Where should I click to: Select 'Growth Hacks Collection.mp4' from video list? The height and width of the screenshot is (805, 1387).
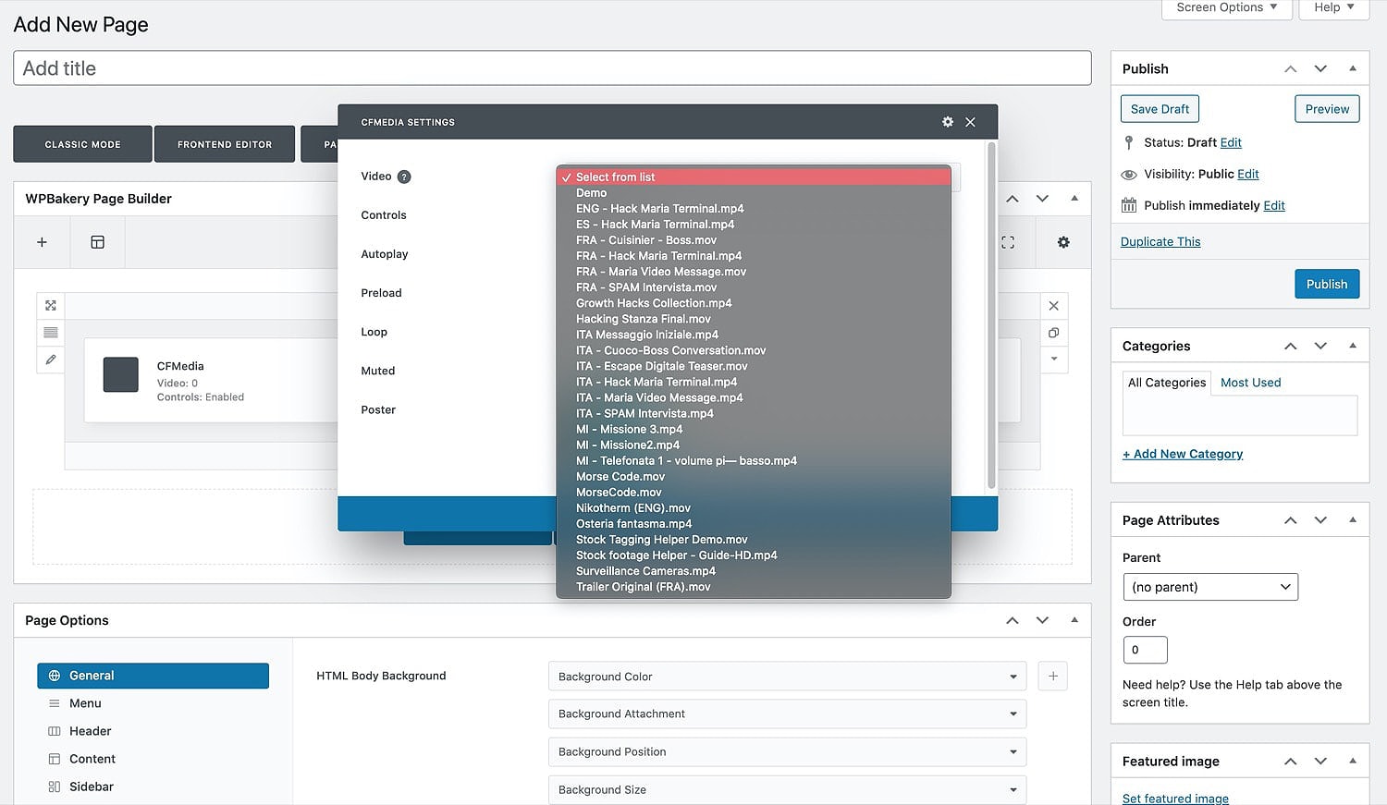(654, 303)
